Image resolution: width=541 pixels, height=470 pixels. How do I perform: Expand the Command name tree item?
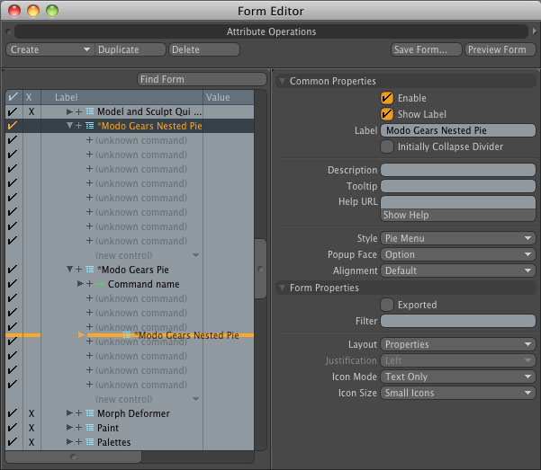point(80,284)
